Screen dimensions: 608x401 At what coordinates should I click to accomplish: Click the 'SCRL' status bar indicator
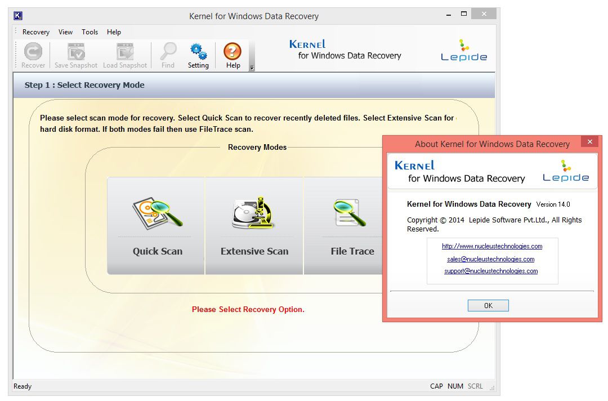click(x=475, y=386)
